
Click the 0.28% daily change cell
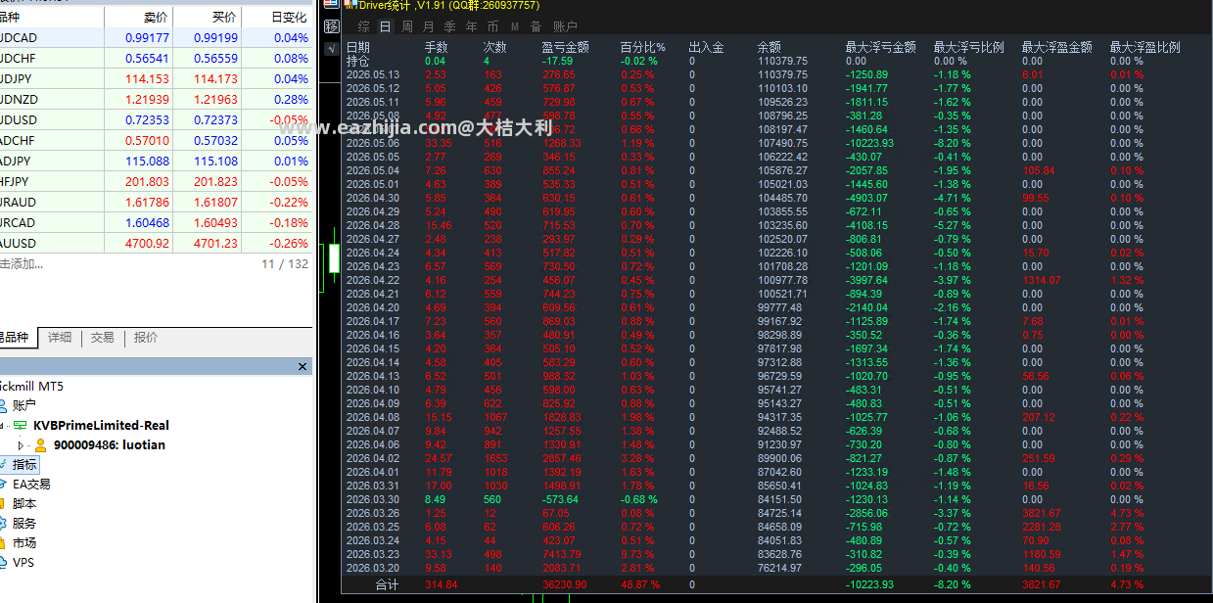(291, 100)
